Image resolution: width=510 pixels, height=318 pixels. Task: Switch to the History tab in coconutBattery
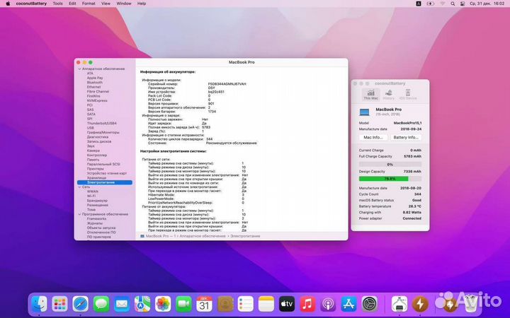pyautogui.click(x=388, y=95)
